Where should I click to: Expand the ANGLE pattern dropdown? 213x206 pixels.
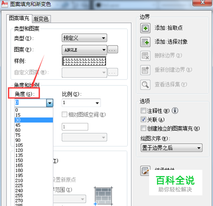pos(84,50)
